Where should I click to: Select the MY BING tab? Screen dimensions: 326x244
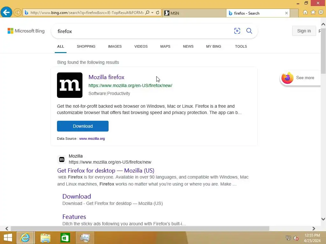[214, 46]
